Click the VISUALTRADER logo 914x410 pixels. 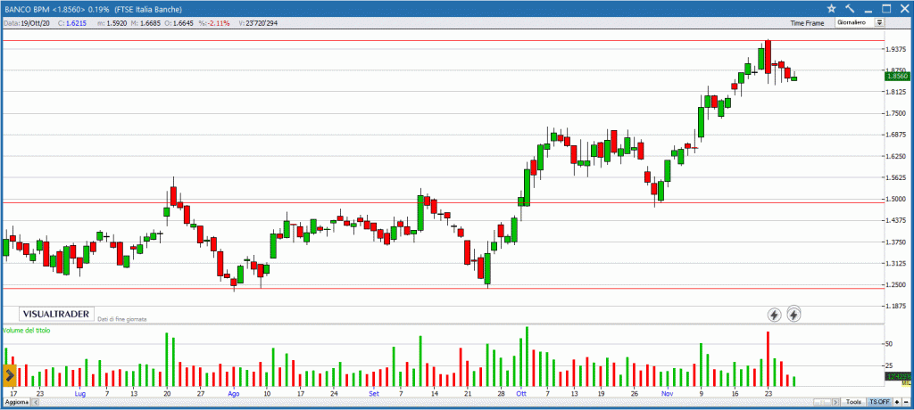click(x=56, y=314)
